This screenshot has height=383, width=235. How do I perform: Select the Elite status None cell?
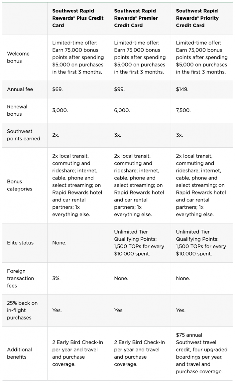[59, 243]
